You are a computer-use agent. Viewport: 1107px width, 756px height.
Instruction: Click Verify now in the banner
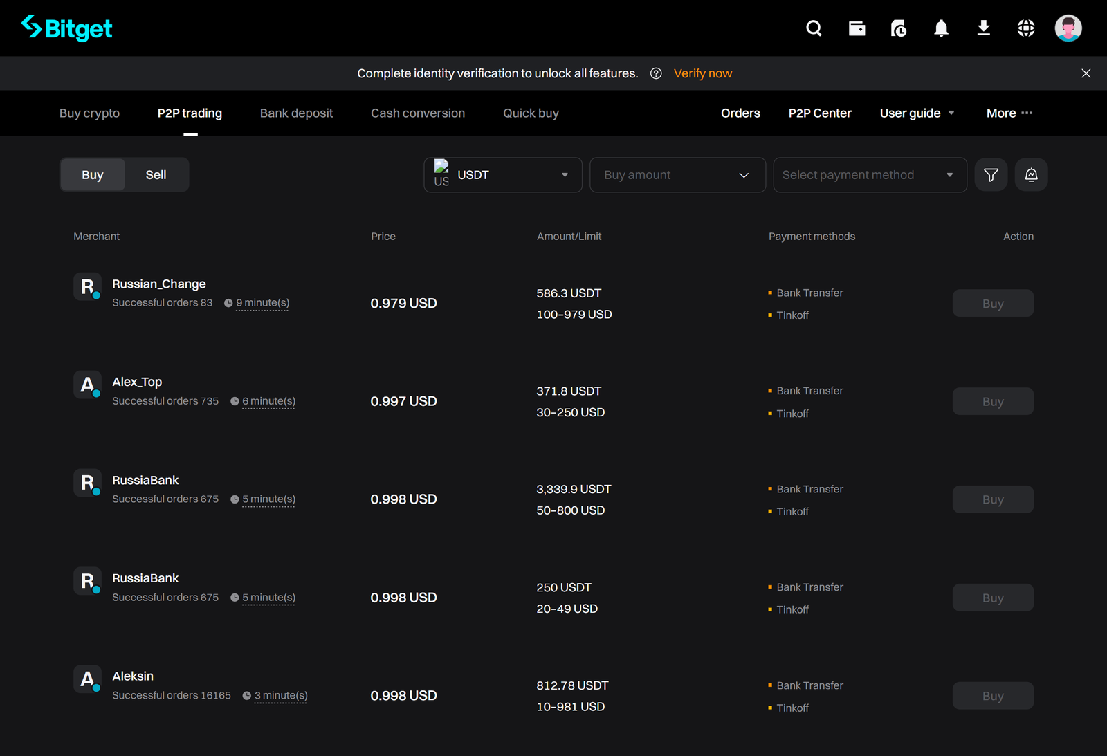pyautogui.click(x=702, y=73)
